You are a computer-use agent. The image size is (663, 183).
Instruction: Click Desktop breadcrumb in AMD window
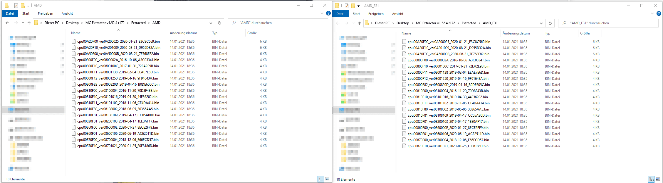tap(72, 23)
